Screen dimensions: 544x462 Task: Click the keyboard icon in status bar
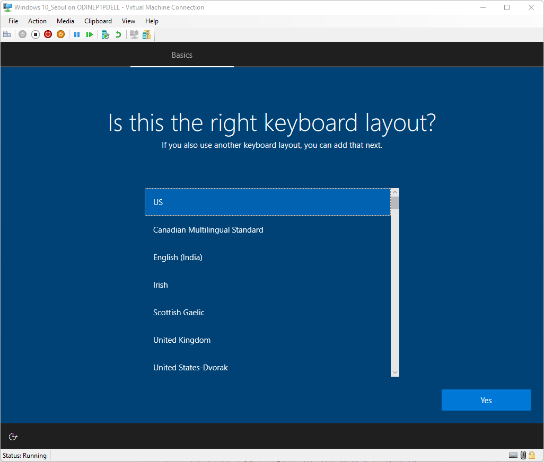click(513, 455)
